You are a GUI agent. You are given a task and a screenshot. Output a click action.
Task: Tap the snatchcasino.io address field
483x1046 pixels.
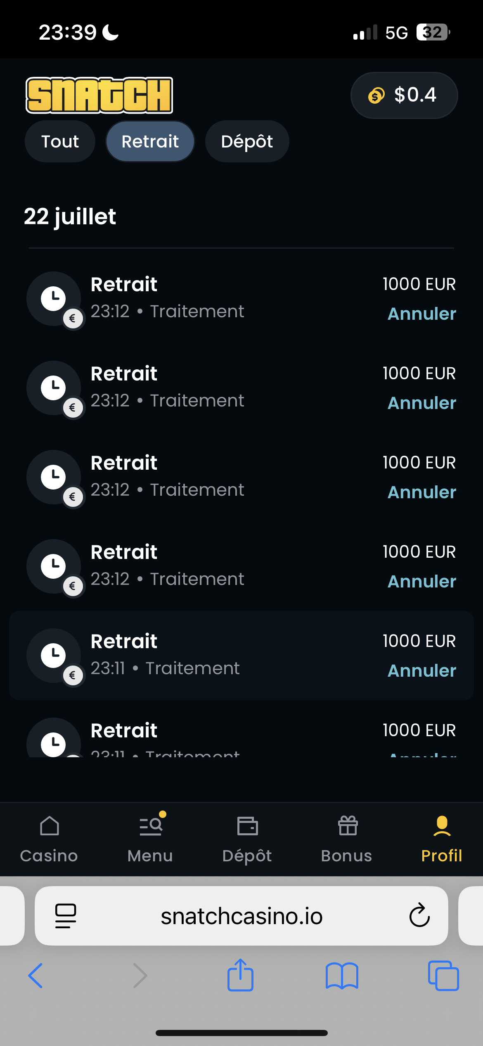tap(241, 915)
